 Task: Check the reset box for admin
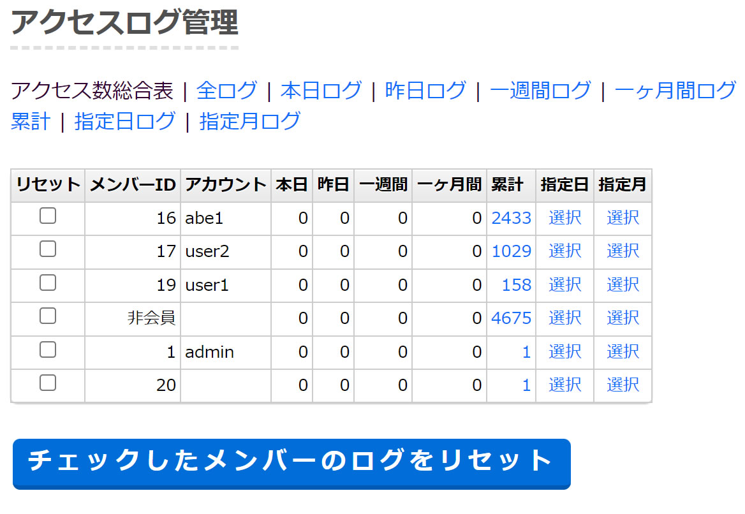[48, 349]
